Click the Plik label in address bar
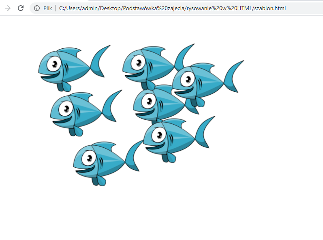Viewport: 323px width, 240px height. (47, 8)
